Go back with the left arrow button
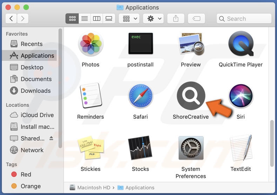Screen dimensions: 277x195 [x=11, y=18]
